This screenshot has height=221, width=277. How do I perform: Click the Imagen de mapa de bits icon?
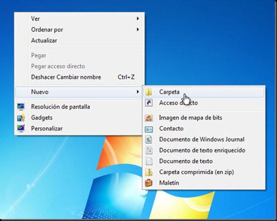149,118
